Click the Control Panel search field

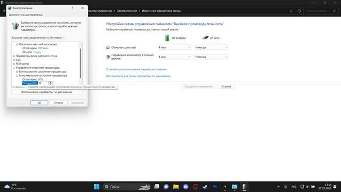click(322, 11)
